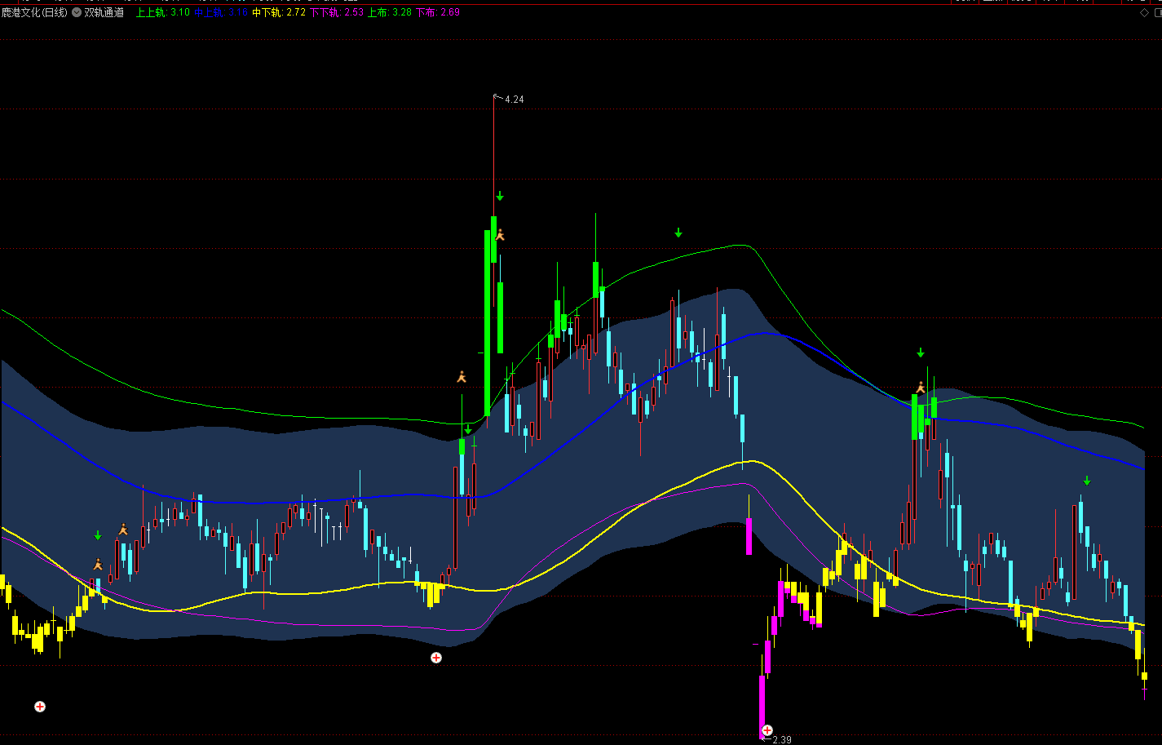Click the leftmost runner signal icon
The height and width of the screenshot is (745, 1162).
click(98, 564)
